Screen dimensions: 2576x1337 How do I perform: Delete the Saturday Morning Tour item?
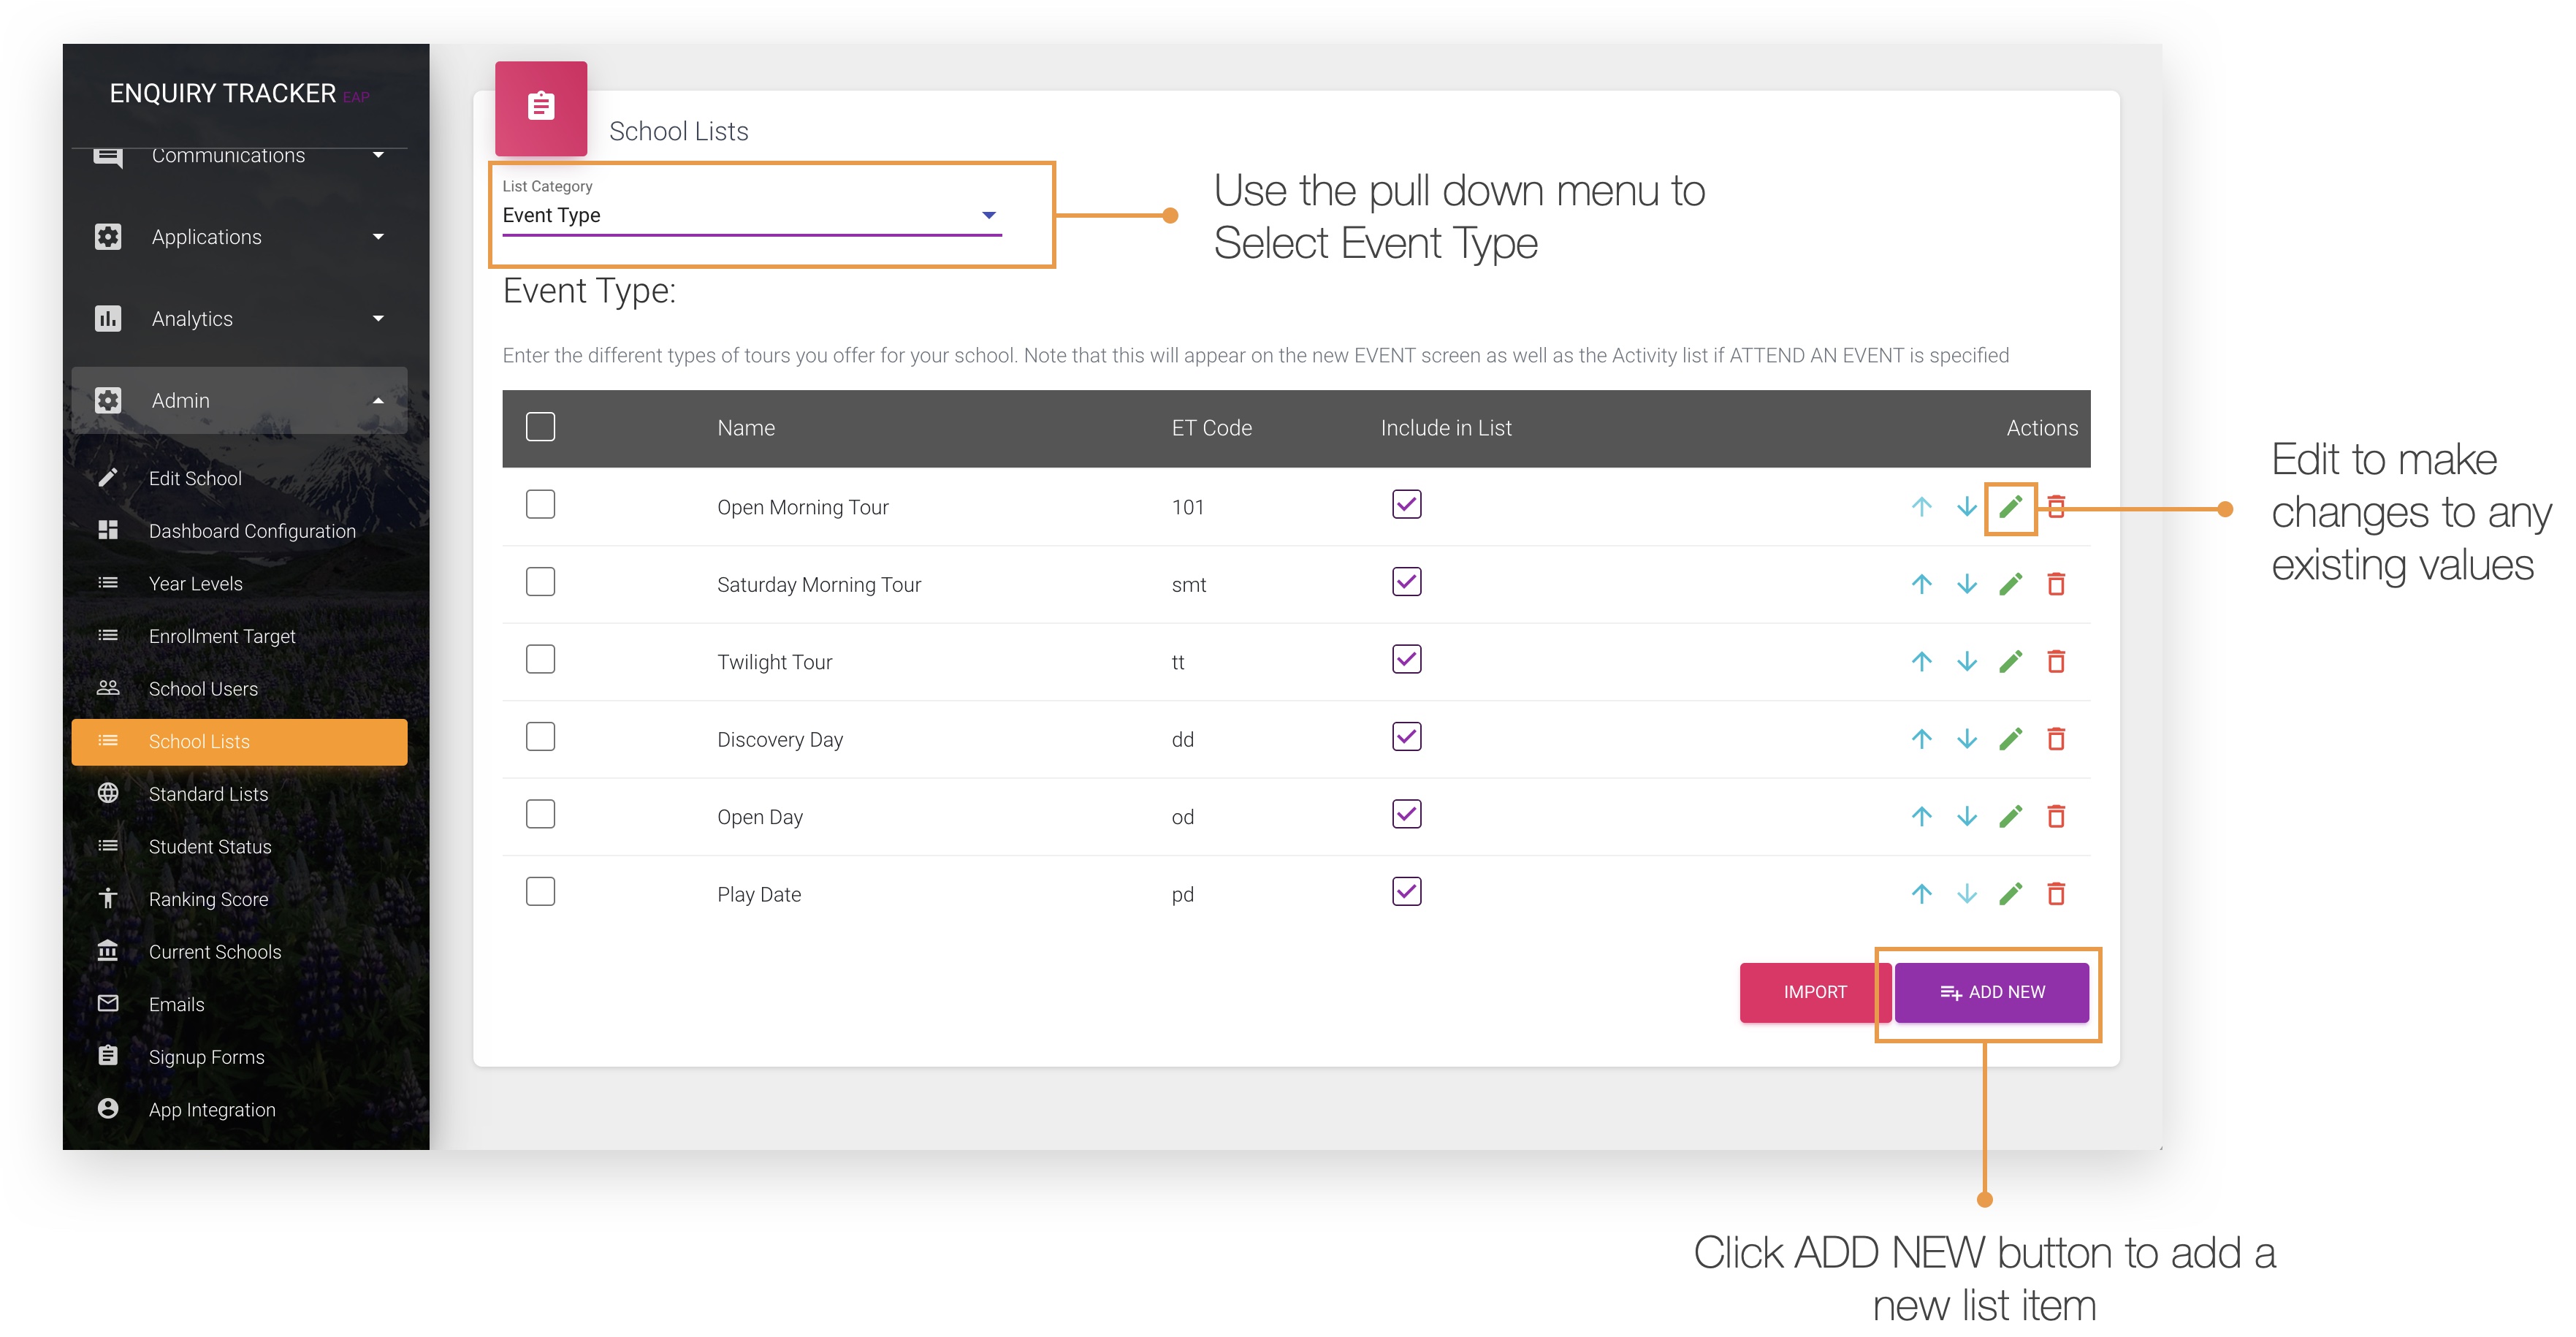(x=2057, y=584)
